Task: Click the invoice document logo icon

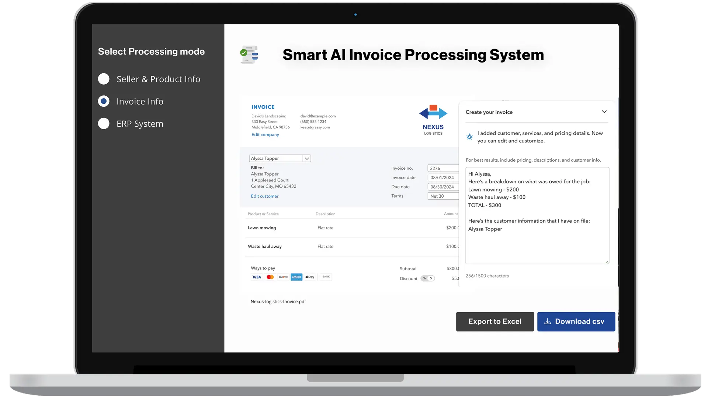Action: coord(249,55)
